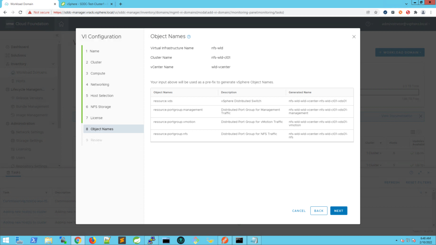Click the NEXT button
Viewport: 436px width, 245px height.
click(x=338, y=211)
